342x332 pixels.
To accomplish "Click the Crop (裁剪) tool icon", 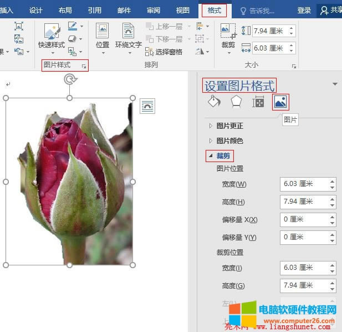I will pos(228,31).
